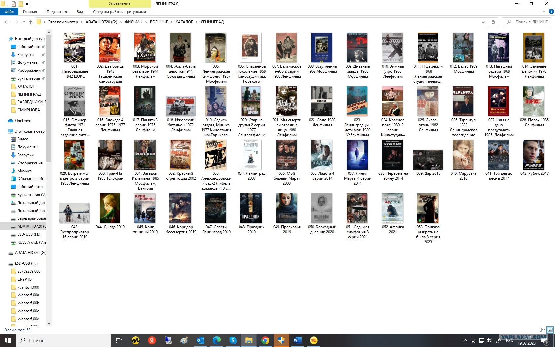Open breadcrumb chevron after КАТАЛОГ
555x347 pixels.
click(x=197, y=22)
